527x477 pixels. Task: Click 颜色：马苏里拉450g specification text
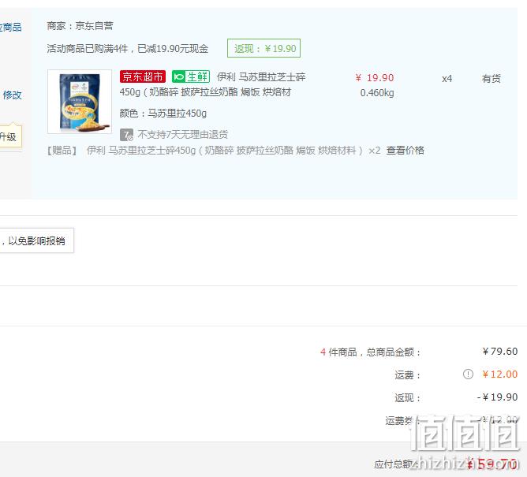coord(163,114)
